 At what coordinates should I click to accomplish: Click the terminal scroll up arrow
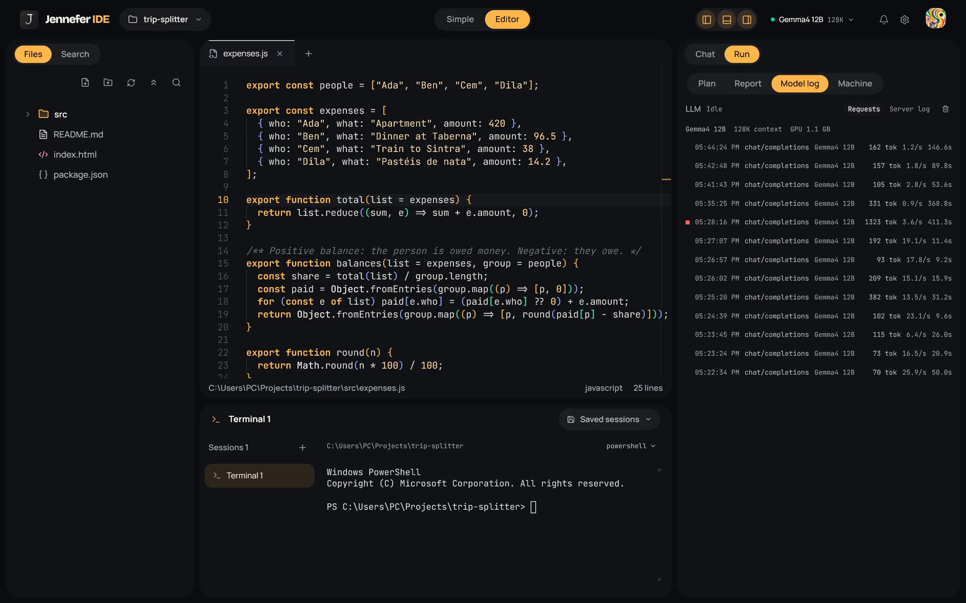pyautogui.click(x=659, y=469)
